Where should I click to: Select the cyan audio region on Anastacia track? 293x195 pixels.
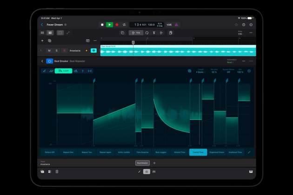pyautogui.click(x=178, y=51)
